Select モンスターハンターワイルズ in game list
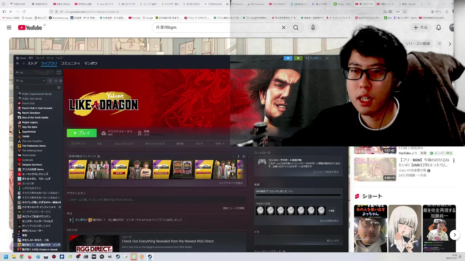 pyautogui.click(x=38, y=221)
